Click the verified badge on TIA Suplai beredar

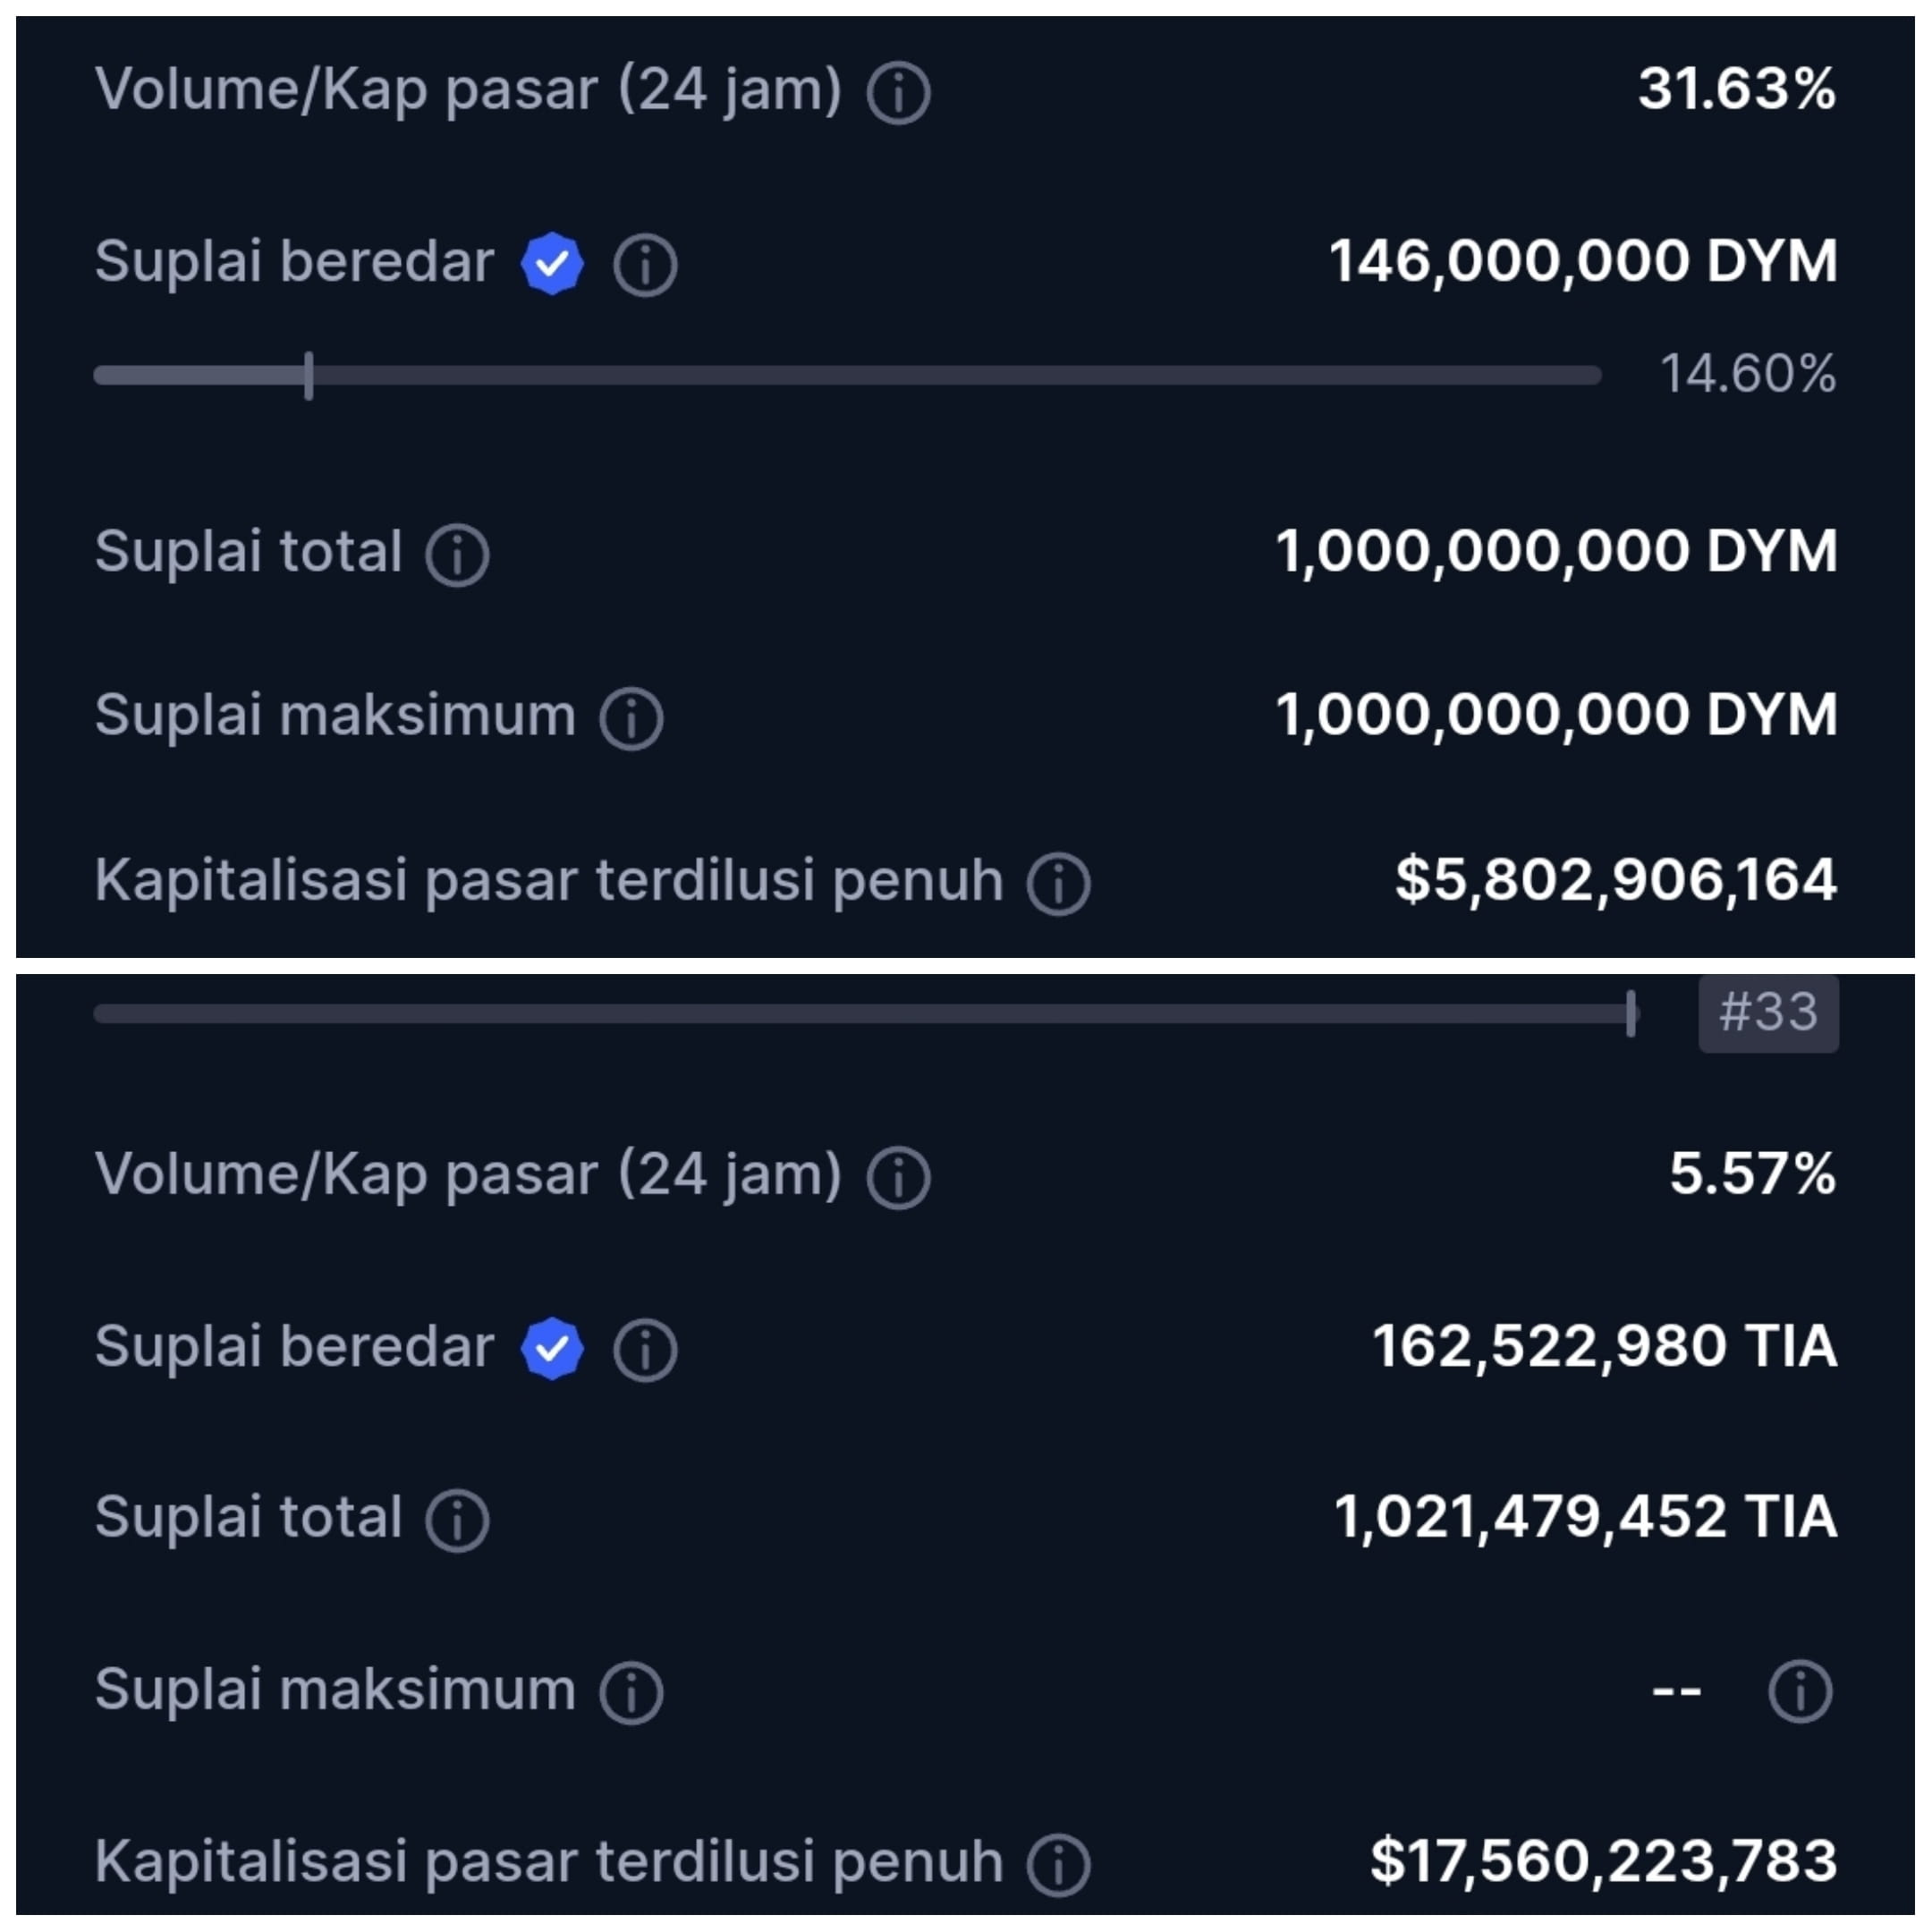click(552, 1346)
